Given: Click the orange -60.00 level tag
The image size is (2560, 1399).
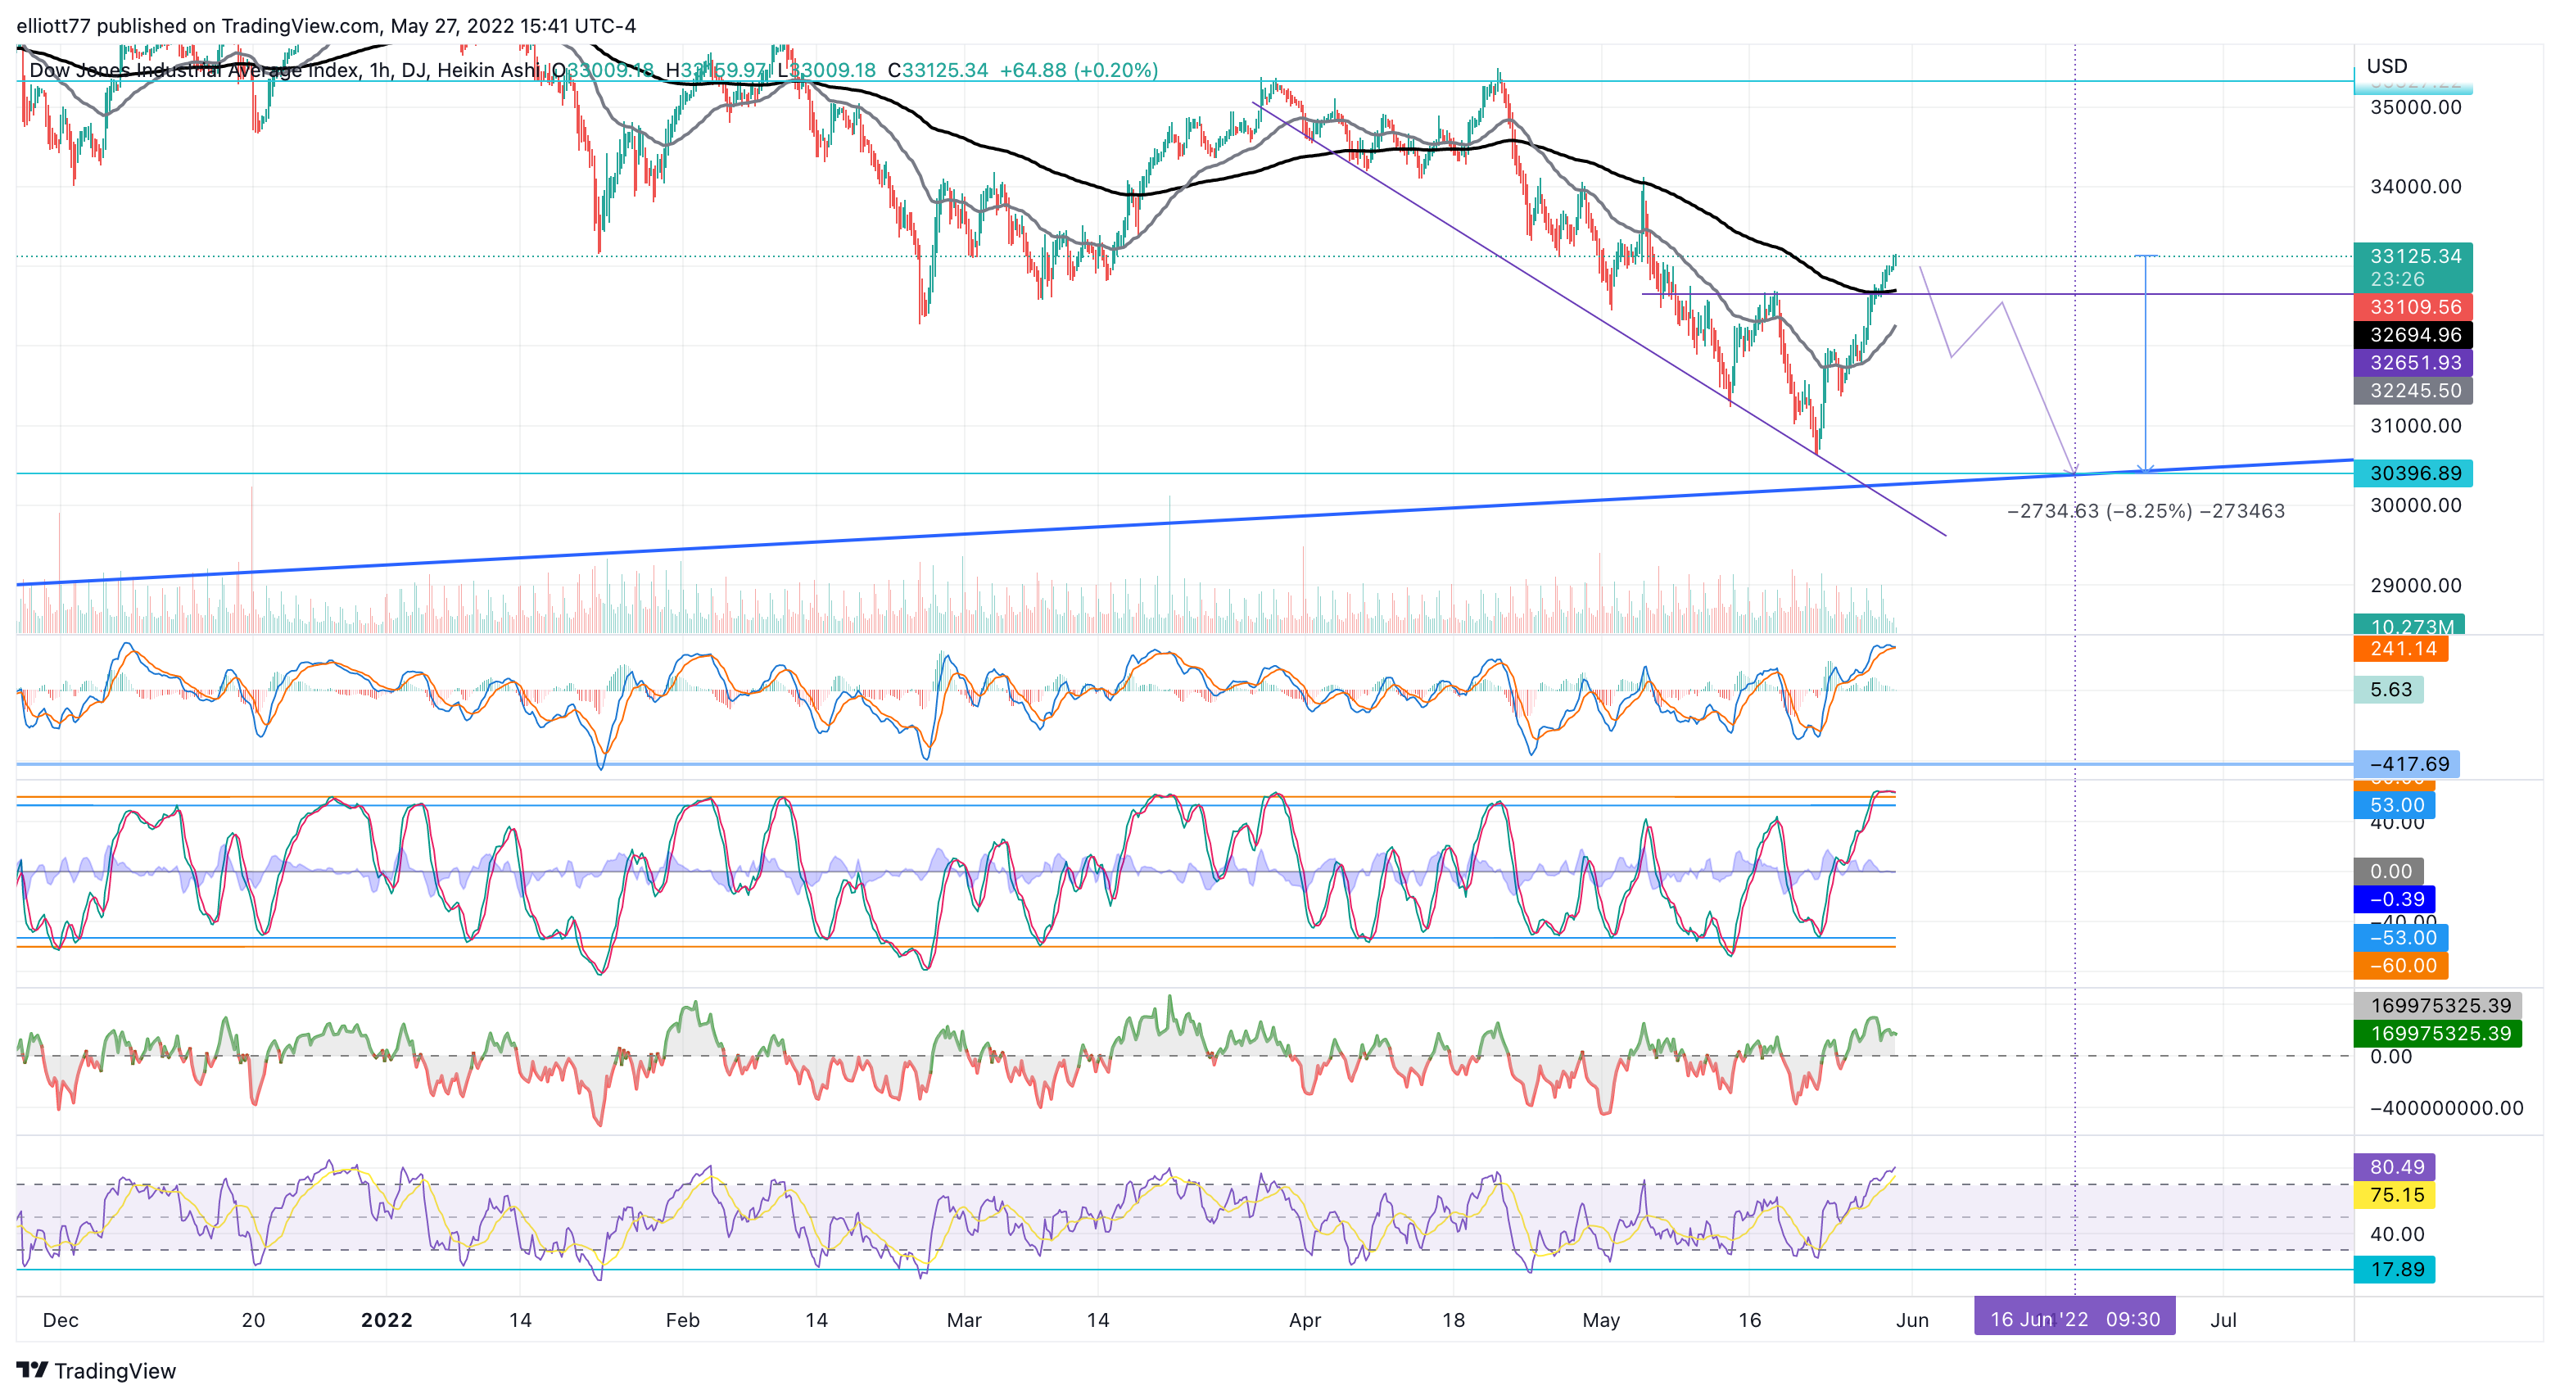Looking at the screenshot, I should 2402,966.
